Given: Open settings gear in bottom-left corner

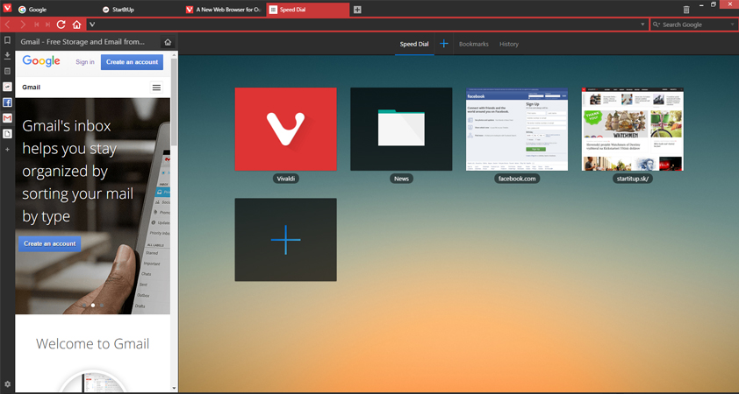Looking at the screenshot, I should click(x=8, y=384).
